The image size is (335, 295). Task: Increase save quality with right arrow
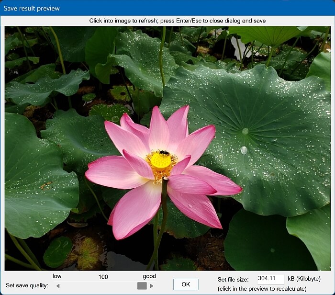pos(152,286)
